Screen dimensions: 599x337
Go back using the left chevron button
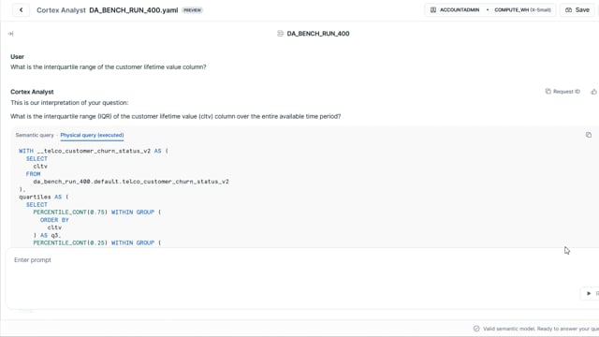(21, 10)
